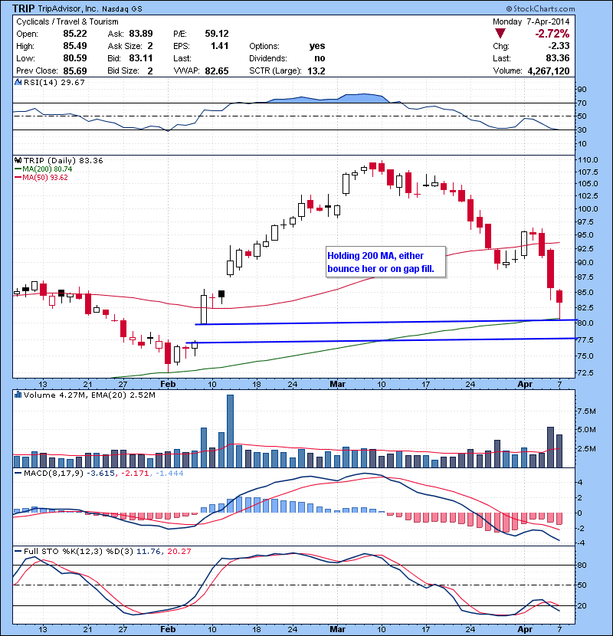
Task: Click the Chg value -2.33
Action: point(559,46)
